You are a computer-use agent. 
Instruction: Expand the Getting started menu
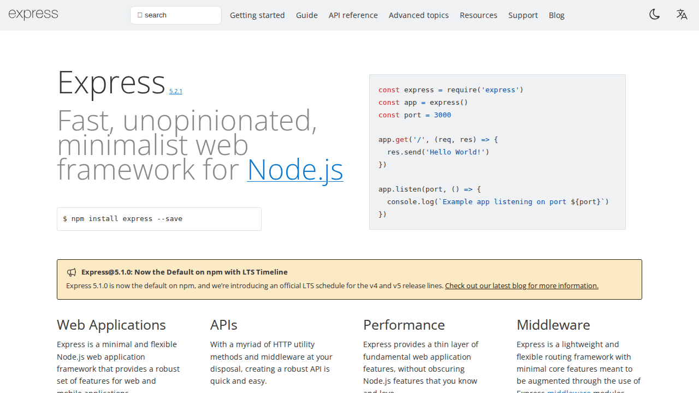[257, 15]
